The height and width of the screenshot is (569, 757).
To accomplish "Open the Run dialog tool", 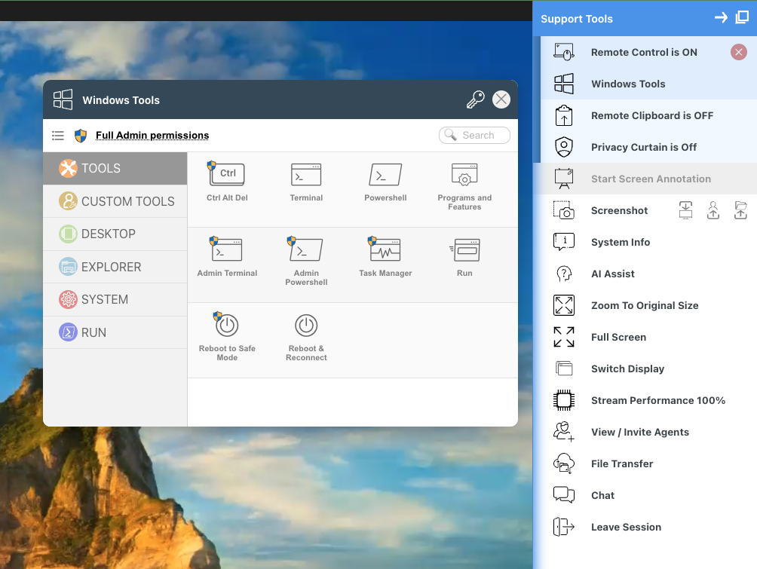I will click(464, 256).
